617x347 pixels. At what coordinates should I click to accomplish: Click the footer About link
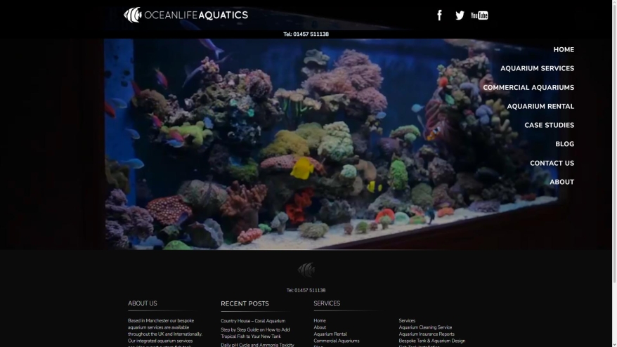click(x=320, y=327)
